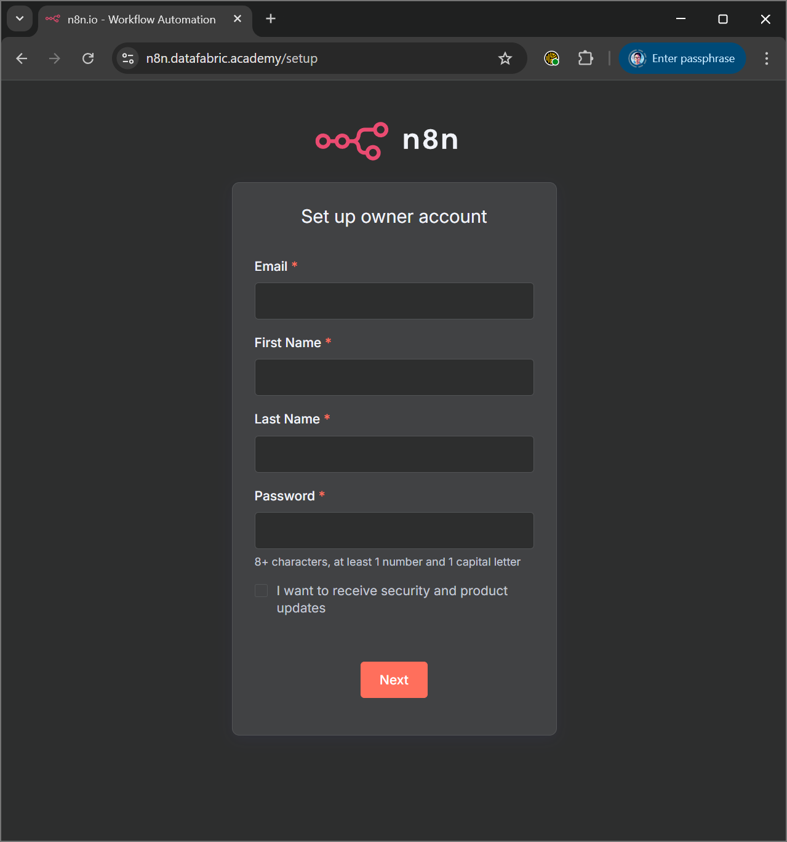Focus the Email input field
Viewport: 787px width, 842px height.
click(394, 301)
